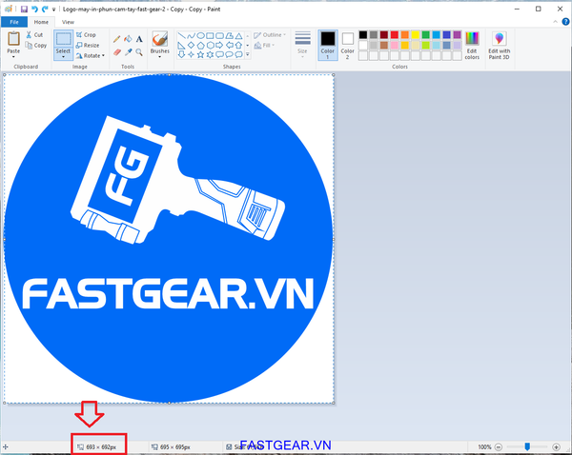572x455 pixels.
Task: Select the orange palette swatch
Action: tap(405, 35)
